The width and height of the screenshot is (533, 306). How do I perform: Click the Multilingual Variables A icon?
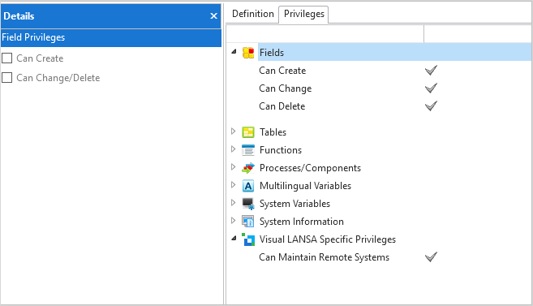248,186
